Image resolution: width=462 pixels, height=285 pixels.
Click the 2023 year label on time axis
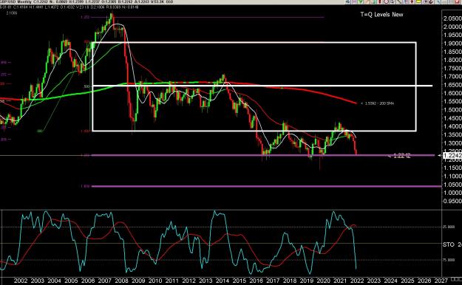coord(374,281)
